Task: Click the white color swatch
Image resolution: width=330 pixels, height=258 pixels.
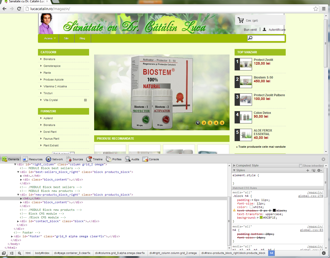Action: point(251,207)
